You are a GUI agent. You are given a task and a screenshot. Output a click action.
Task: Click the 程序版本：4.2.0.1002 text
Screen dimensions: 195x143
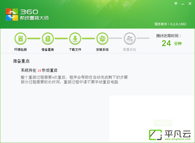pos(170,24)
